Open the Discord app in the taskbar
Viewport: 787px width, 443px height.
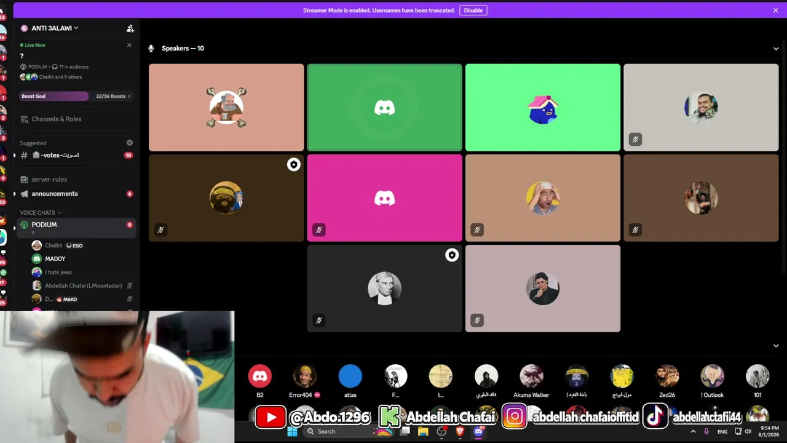pos(478,431)
